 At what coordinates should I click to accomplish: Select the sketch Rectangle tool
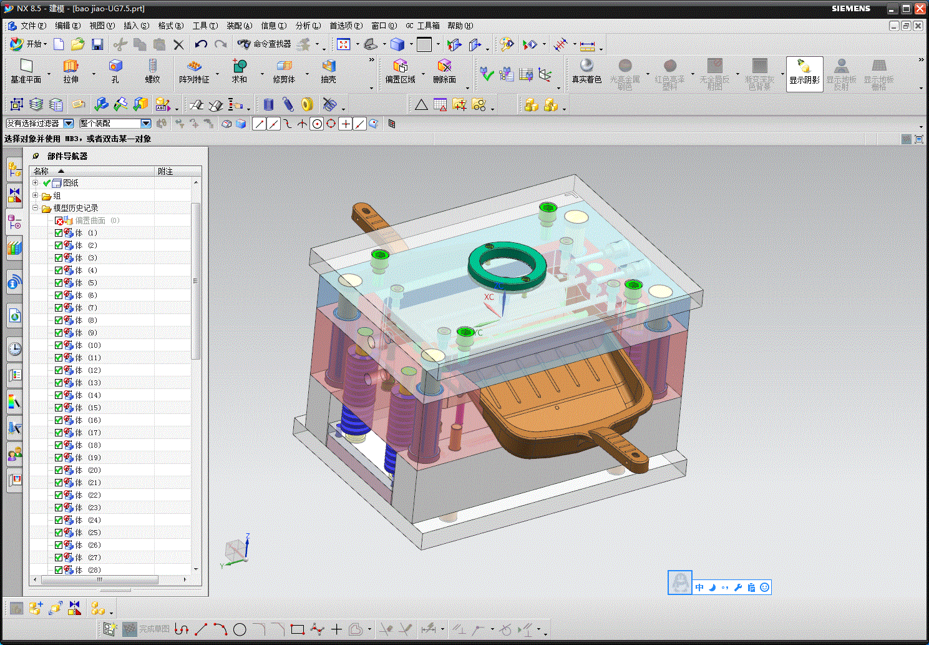click(x=298, y=629)
